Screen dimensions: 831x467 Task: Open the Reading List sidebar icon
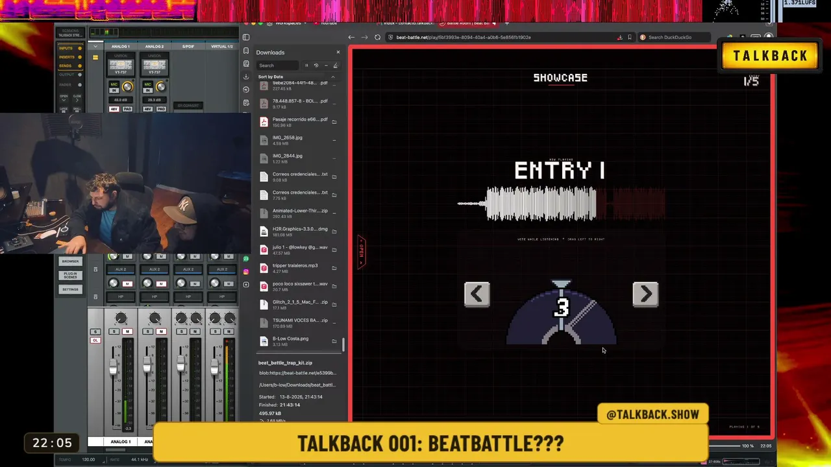pyautogui.click(x=246, y=64)
